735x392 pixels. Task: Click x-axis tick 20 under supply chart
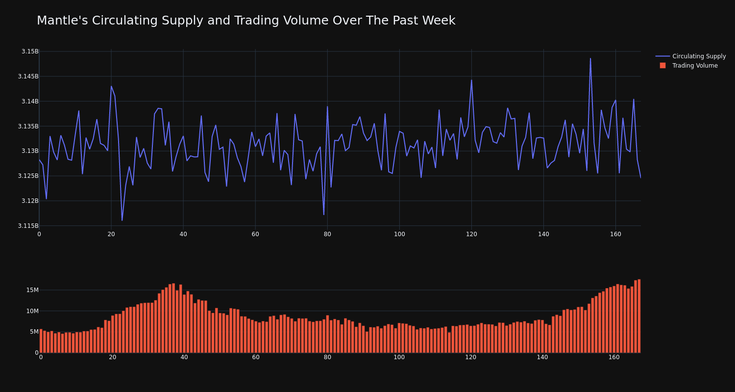click(111, 234)
